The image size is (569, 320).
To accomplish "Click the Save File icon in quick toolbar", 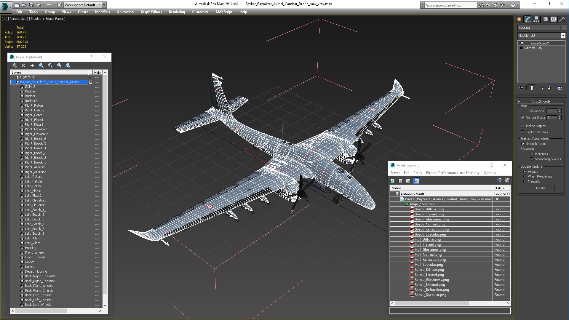I will tap(31, 5).
